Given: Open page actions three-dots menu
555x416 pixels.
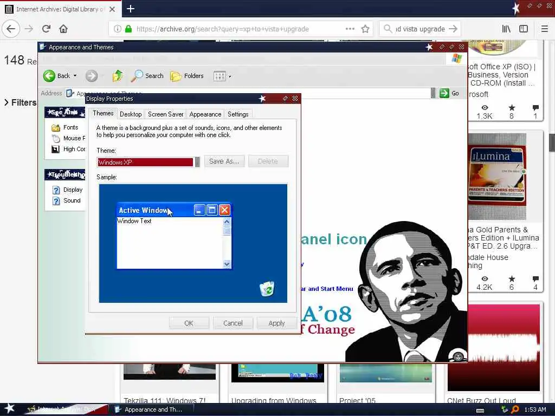Looking at the screenshot, I should click(350, 29).
